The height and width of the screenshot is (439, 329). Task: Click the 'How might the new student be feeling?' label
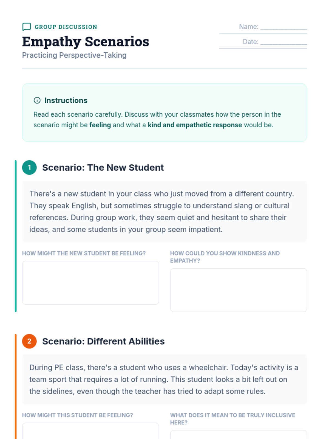(84, 253)
